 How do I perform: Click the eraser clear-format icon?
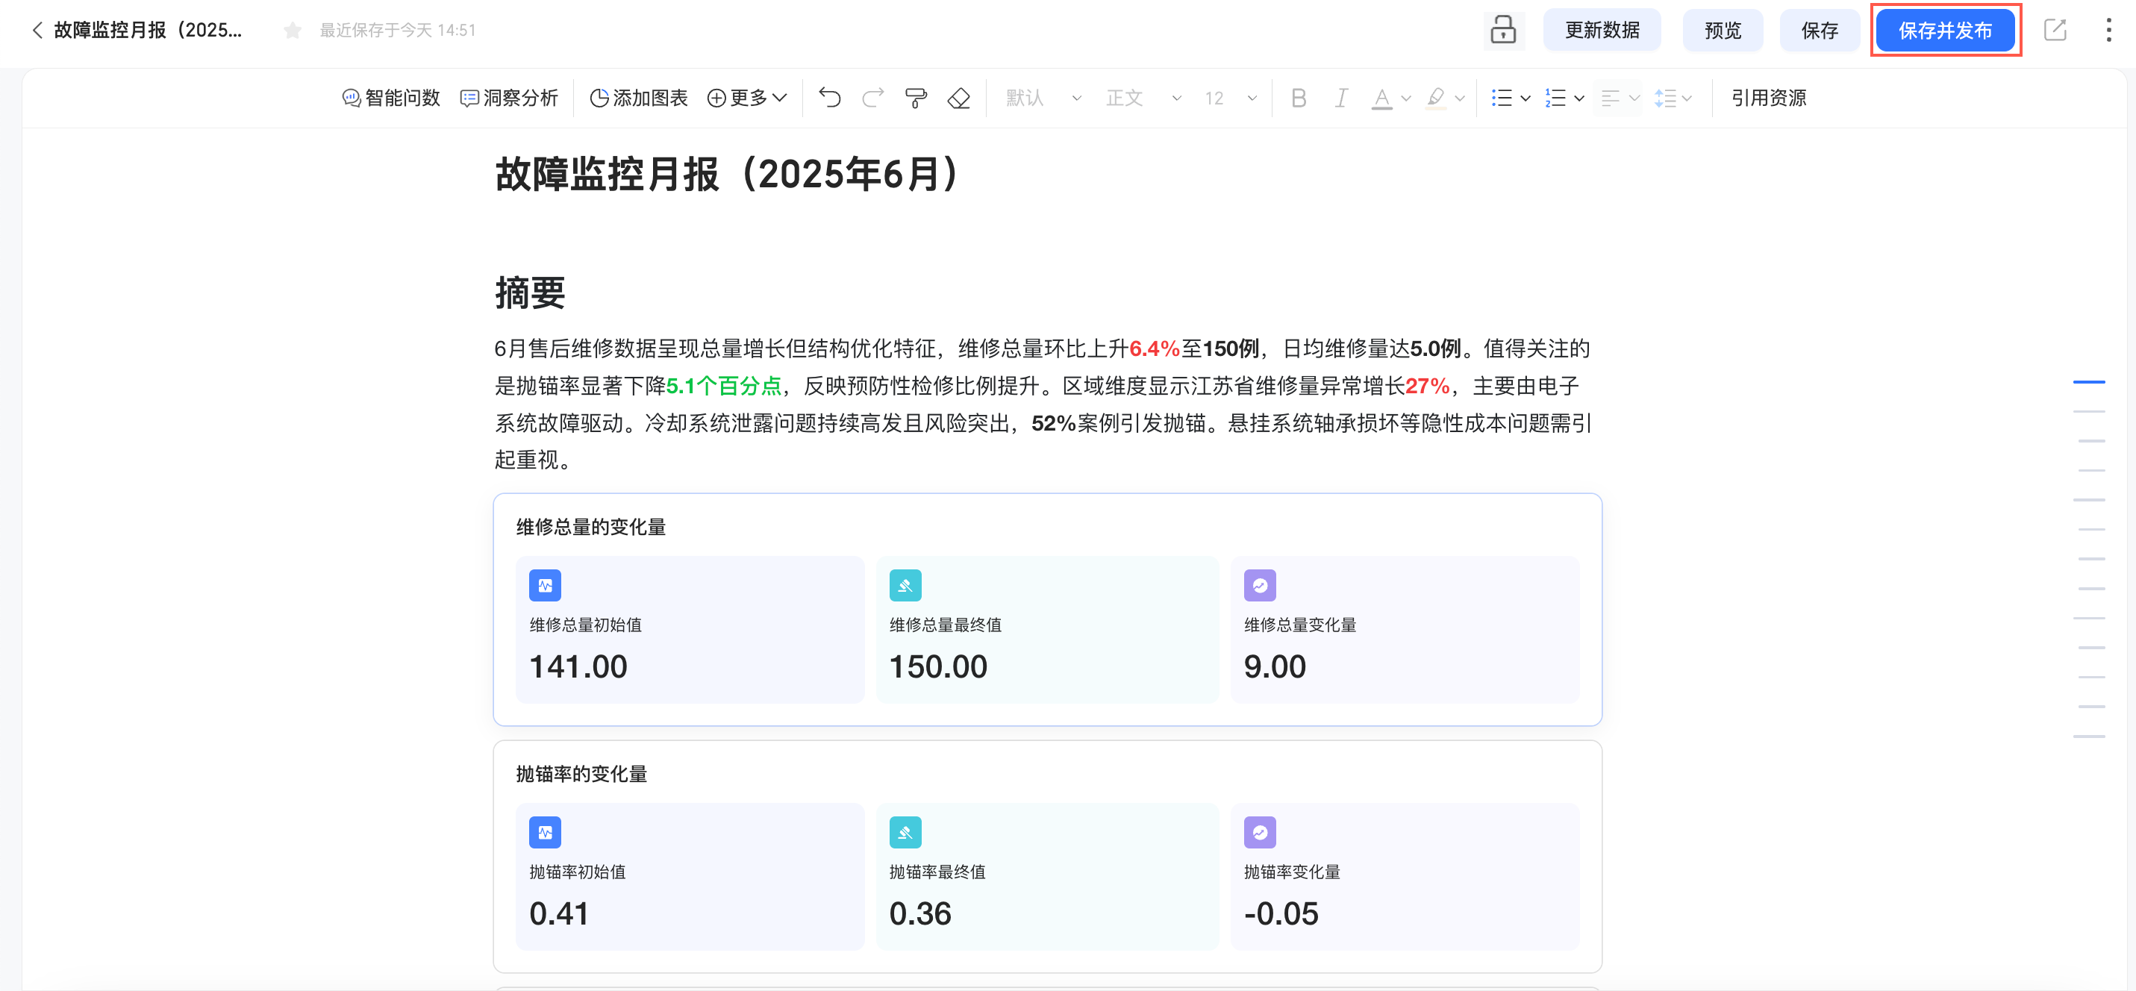pyautogui.click(x=958, y=98)
